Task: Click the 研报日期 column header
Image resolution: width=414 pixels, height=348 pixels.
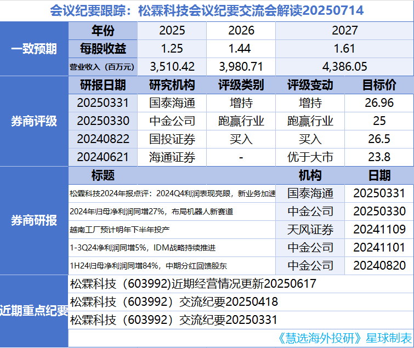Action: (103, 85)
